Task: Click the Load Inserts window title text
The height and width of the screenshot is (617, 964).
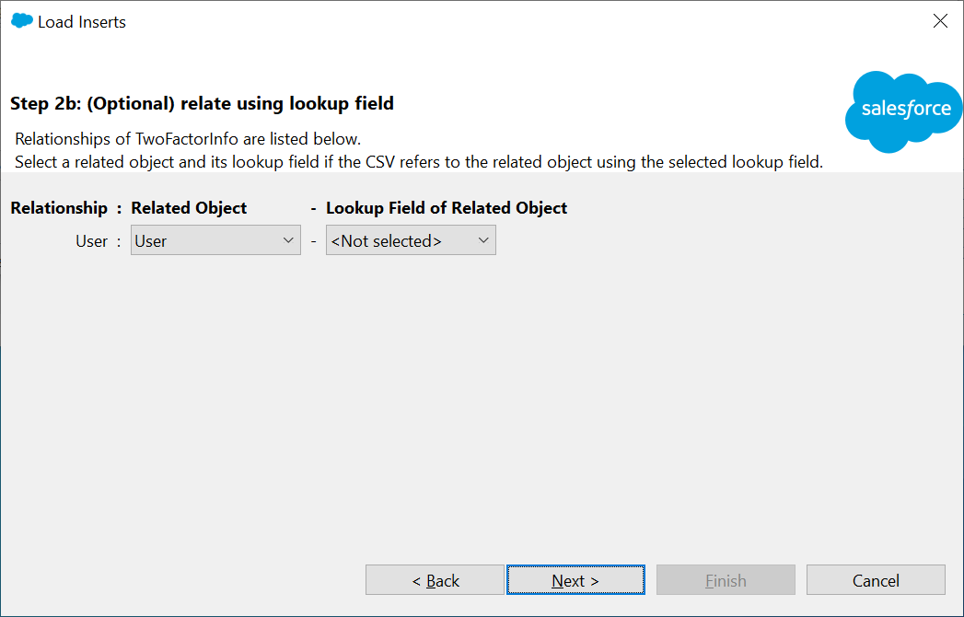Action: (82, 22)
